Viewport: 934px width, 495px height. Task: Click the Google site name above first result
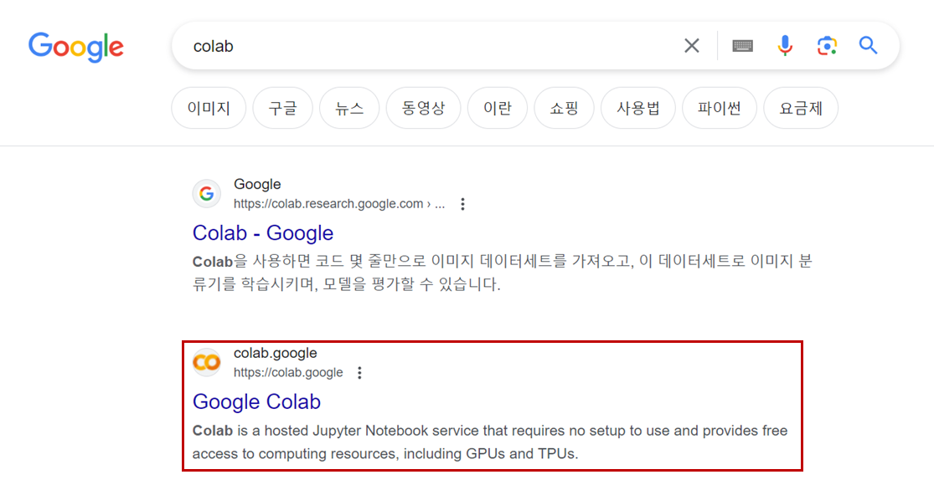pos(256,184)
